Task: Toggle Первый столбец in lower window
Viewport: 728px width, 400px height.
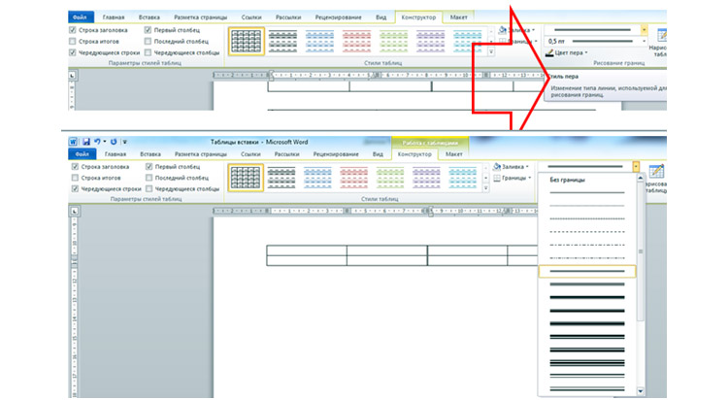Action: click(x=149, y=166)
